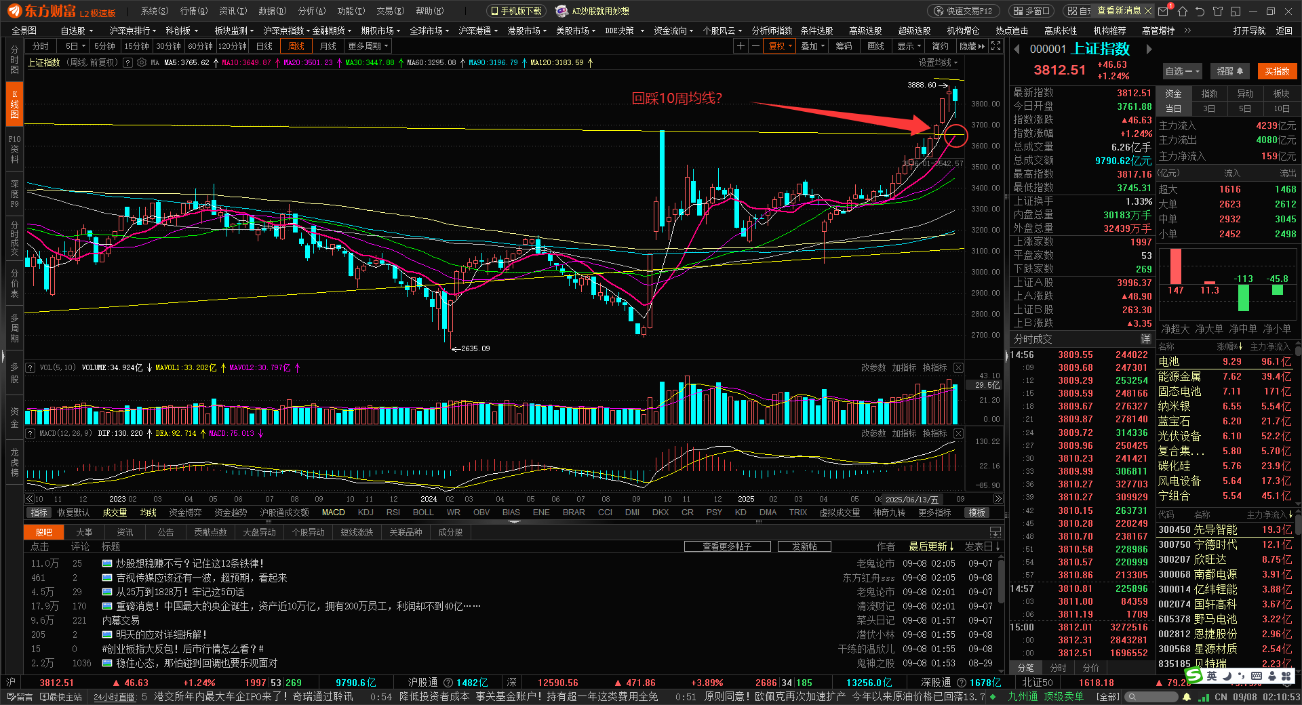The height and width of the screenshot is (705, 1302).
Task: Open the 设置均线 dropdown
Action: 938,62
